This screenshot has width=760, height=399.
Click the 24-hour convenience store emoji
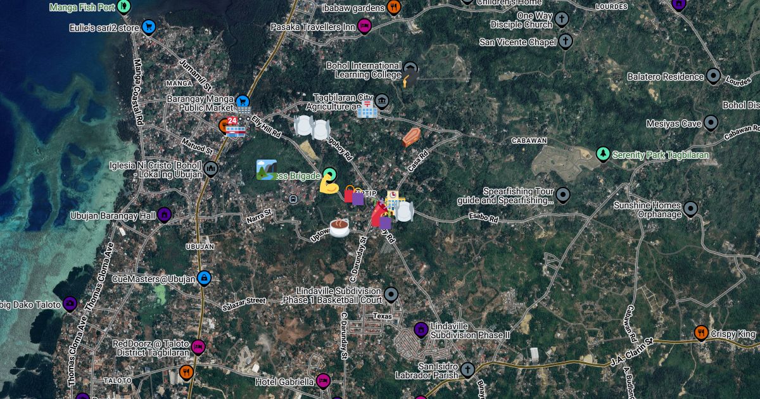(x=234, y=126)
